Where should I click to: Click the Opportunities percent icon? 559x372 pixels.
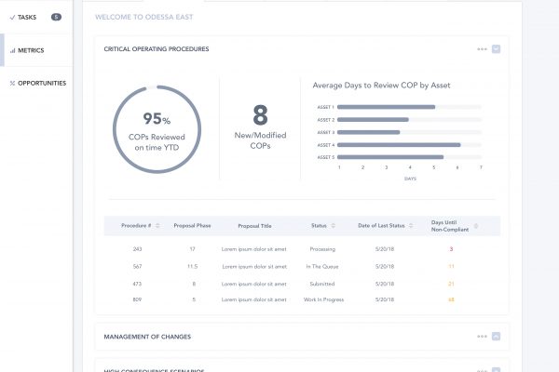pos(12,84)
